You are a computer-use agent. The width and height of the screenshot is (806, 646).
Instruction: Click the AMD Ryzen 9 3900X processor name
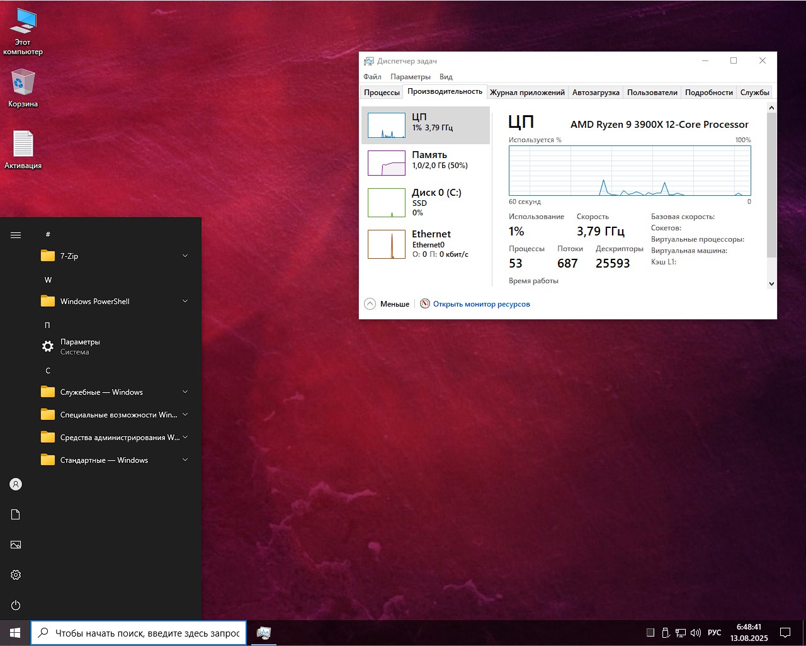pyautogui.click(x=659, y=125)
